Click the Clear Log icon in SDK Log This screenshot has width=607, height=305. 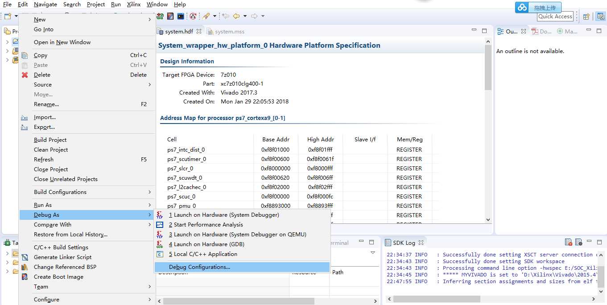click(569, 243)
